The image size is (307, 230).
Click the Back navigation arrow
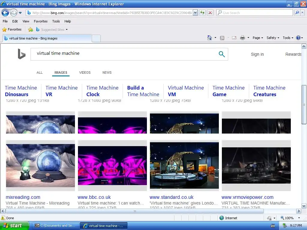(x=5, y=13)
